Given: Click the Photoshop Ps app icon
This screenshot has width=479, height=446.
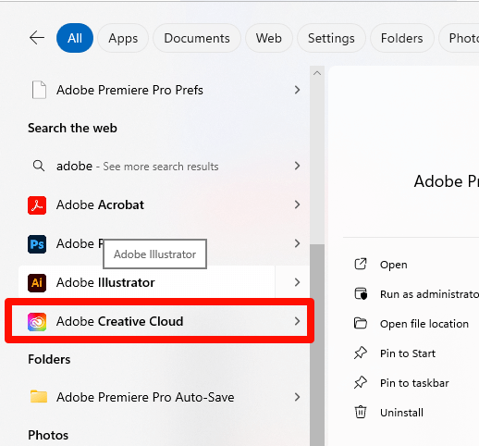Looking at the screenshot, I should click(37, 244).
